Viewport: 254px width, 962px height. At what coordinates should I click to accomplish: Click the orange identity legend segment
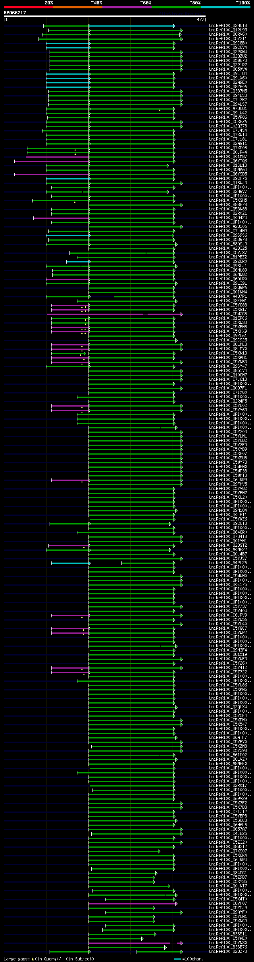click(x=78, y=7)
